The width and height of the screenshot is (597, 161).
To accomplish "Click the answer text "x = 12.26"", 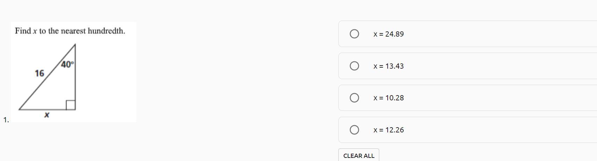I will coord(388,130).
